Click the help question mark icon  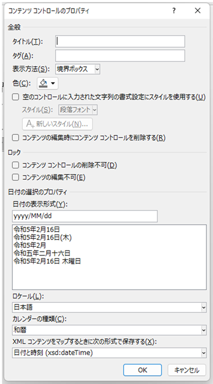[x=174, y=11]
